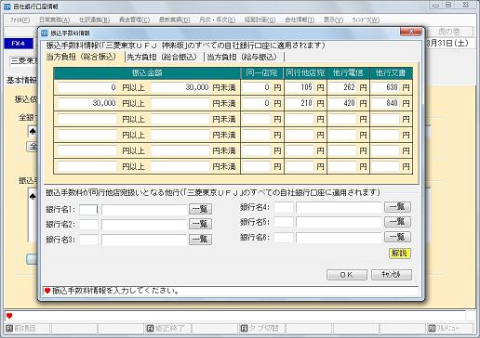Screen dimensions: 480x338
Task: Click the 一覧 button for 銀行名6
Action: pyautogui.click(x=397, y=237)
